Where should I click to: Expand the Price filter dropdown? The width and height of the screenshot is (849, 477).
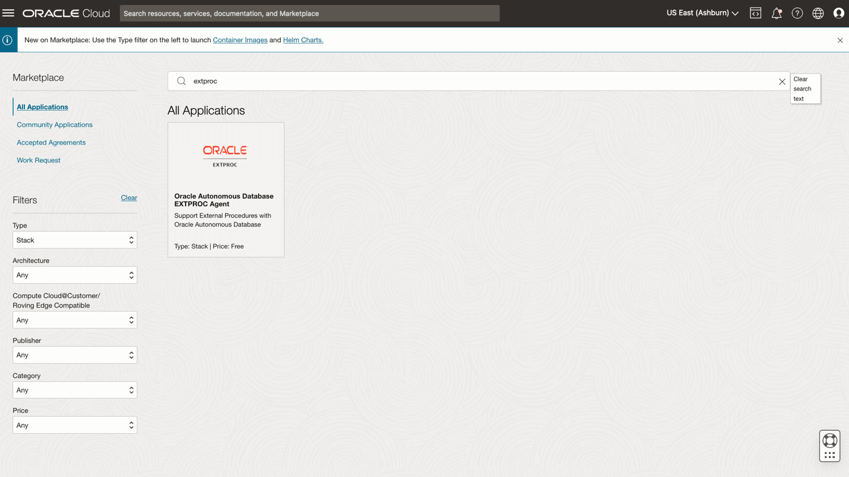point(75,424)
